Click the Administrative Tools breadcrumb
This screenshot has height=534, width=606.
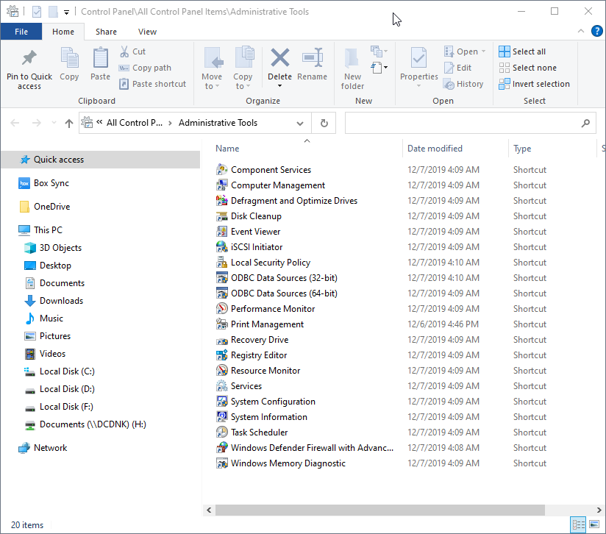pyautogui.click(x=218, y=123)
